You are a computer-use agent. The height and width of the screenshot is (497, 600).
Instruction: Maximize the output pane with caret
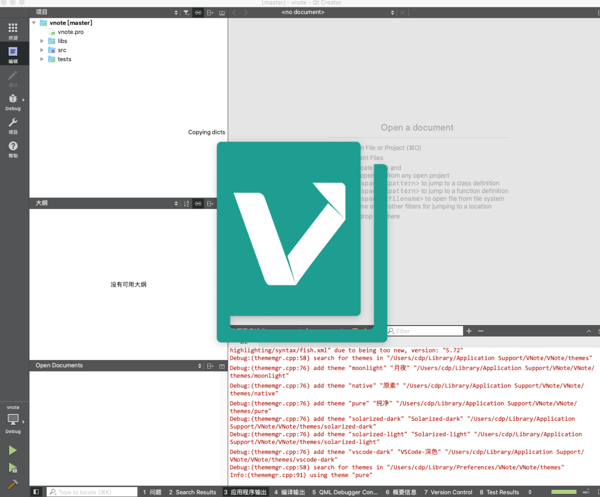tap(589, 331)
